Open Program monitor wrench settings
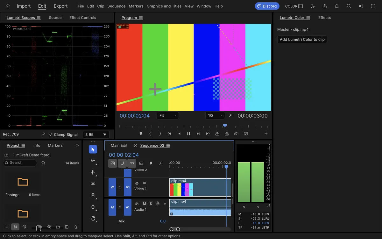 231,116
